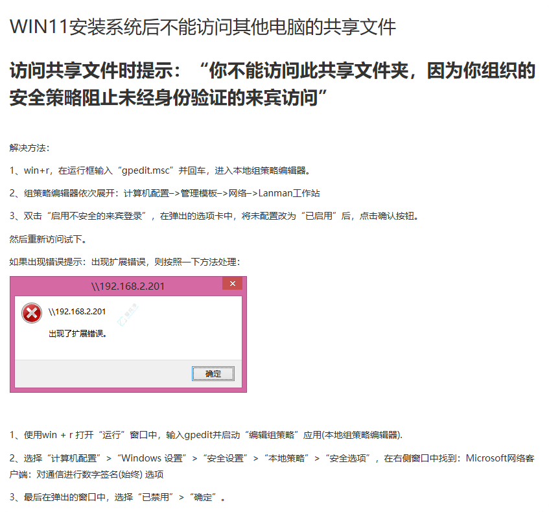Click the red error X icon in dialog
549x512 pixels.
[x=32, y=313]
